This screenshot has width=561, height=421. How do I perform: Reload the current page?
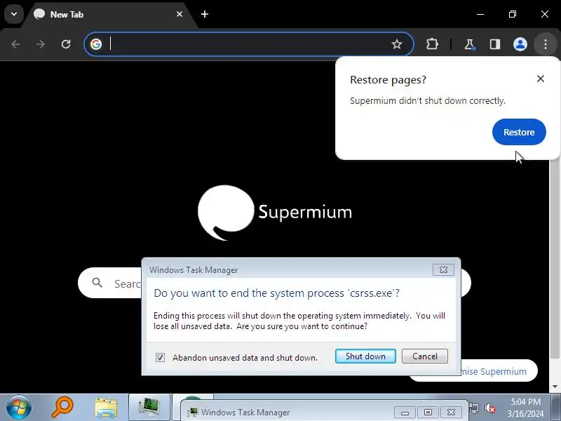(x=66, y=44)
